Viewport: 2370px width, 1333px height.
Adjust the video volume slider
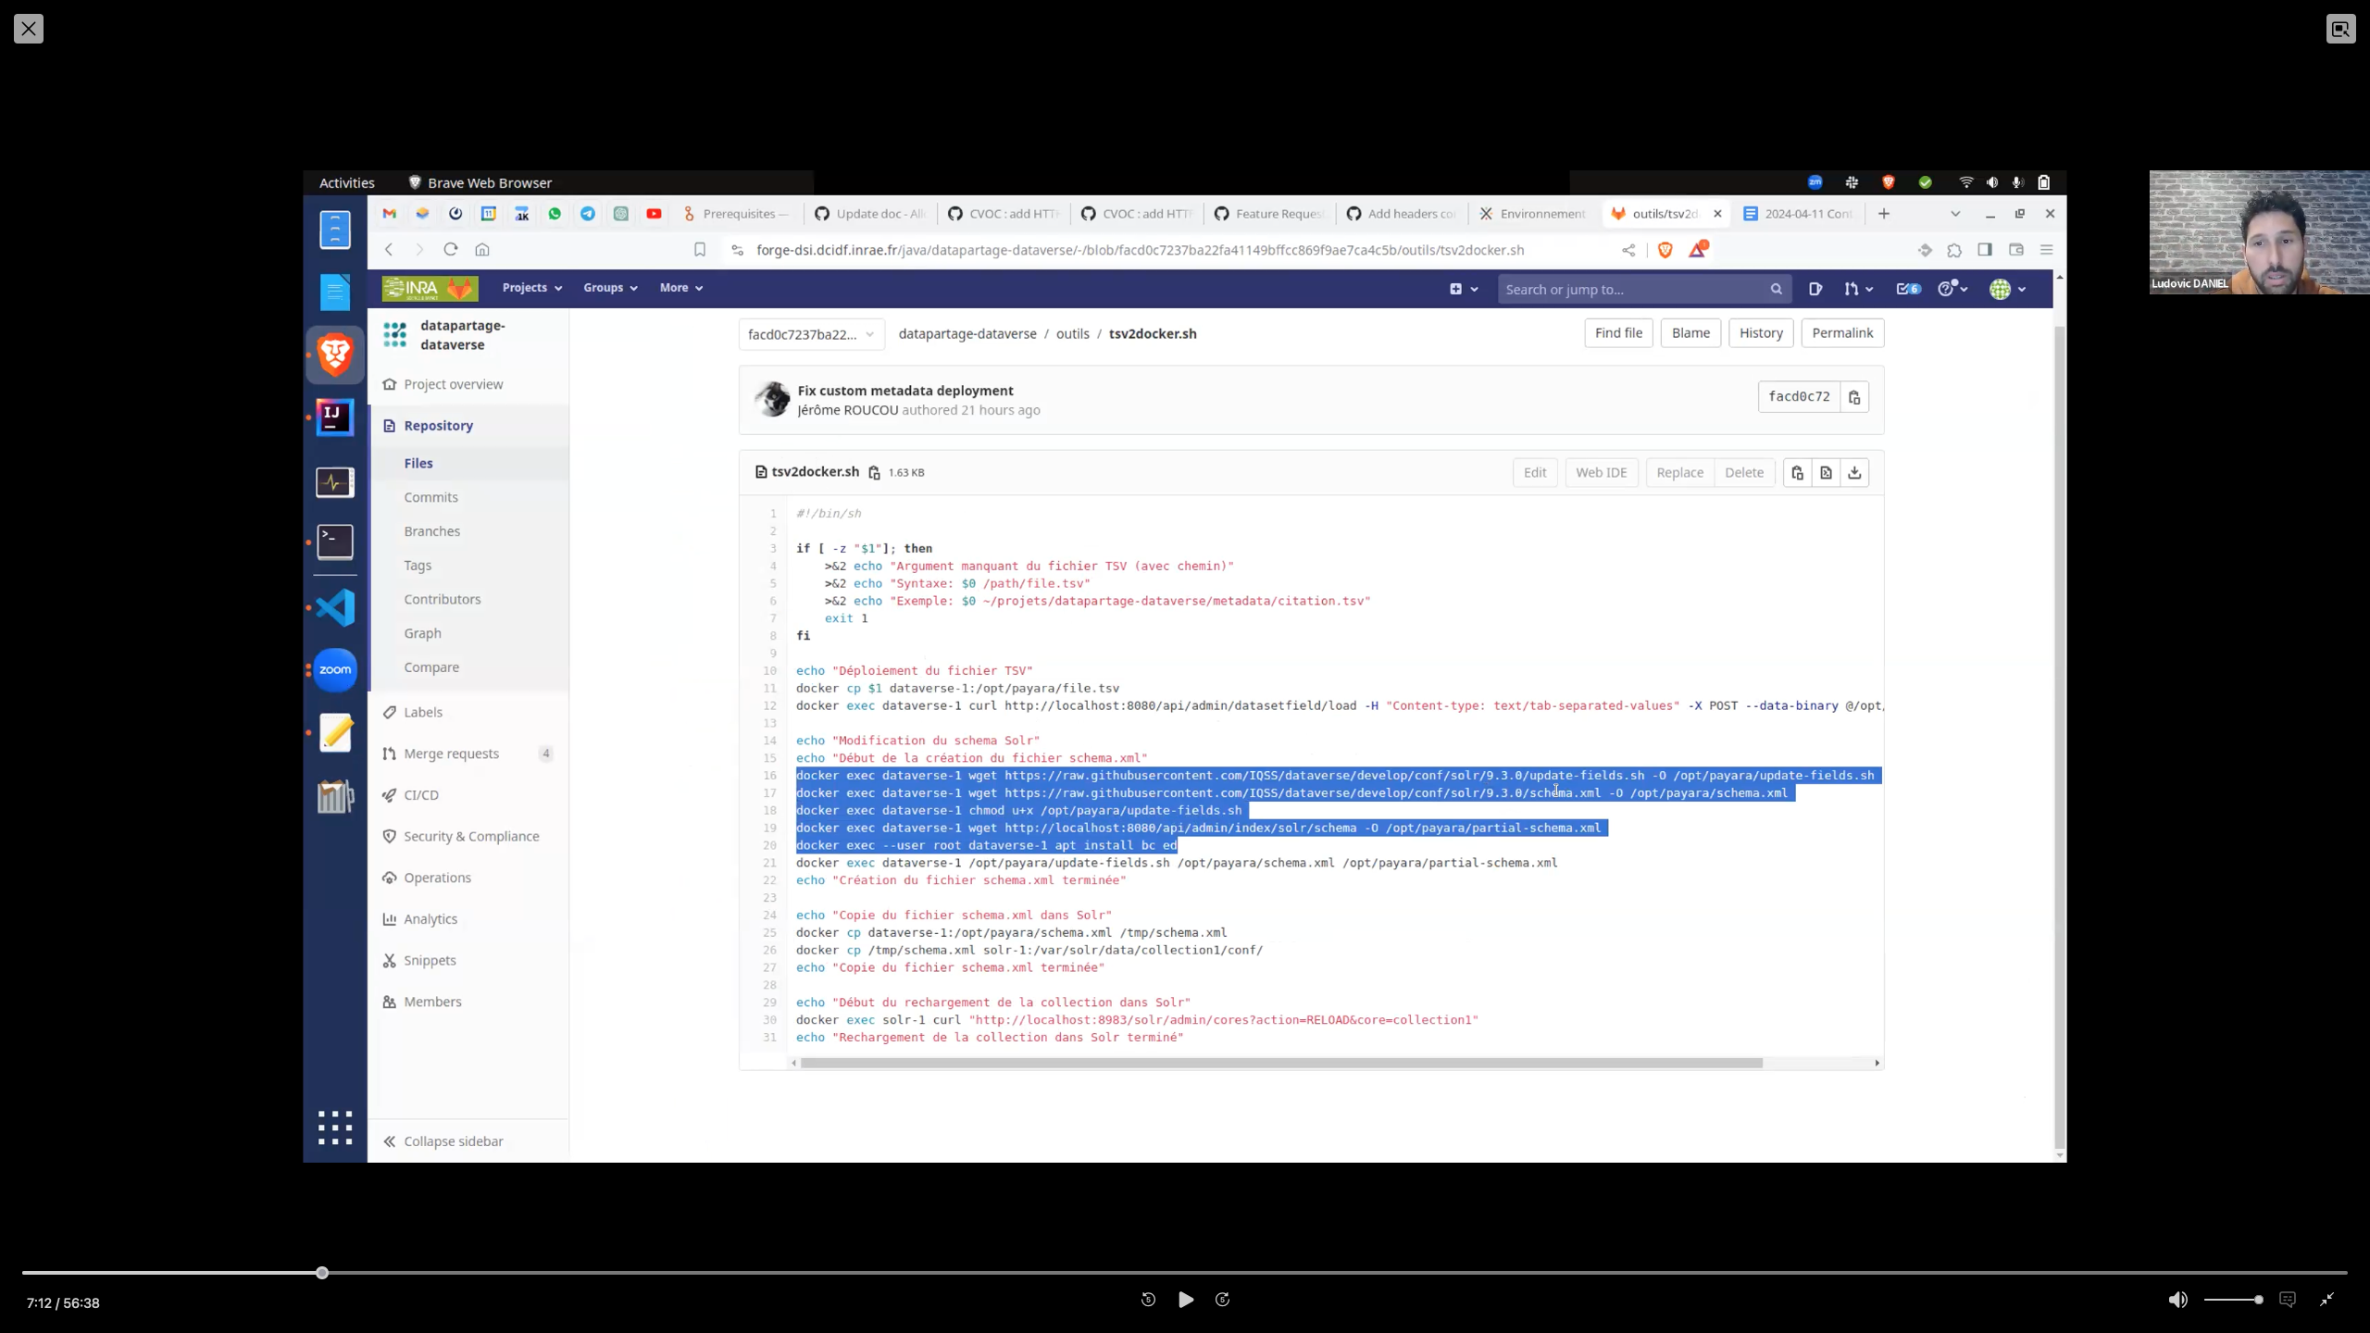tap(2233, 1300)
